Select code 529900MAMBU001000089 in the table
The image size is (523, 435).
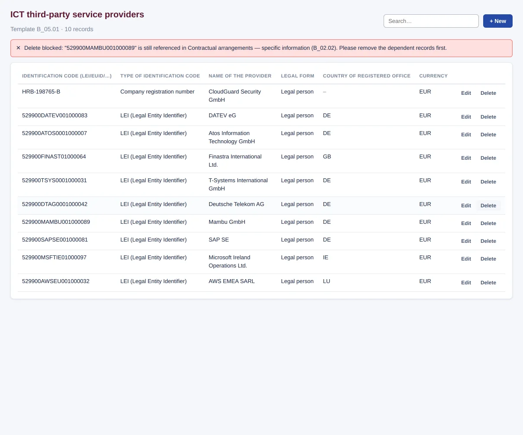[56, 222]
